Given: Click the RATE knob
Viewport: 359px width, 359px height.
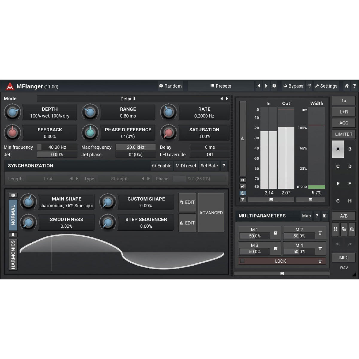Looking at the screenshot, I should (169, 112).
